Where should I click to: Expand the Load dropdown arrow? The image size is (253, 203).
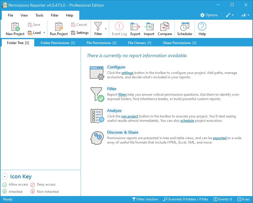click(44, 33)
